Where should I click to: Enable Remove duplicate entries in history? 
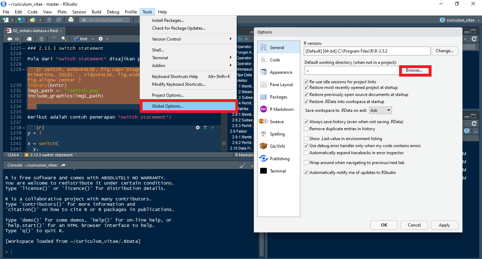(306, 129)
